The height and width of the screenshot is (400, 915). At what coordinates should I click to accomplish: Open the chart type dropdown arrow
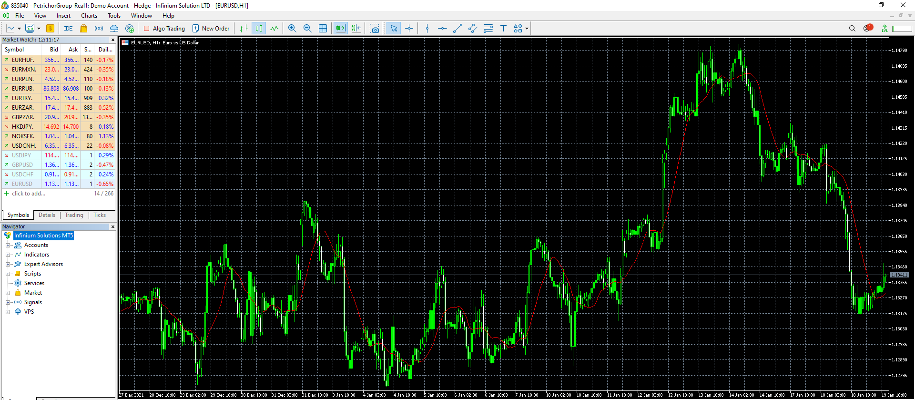19,29
